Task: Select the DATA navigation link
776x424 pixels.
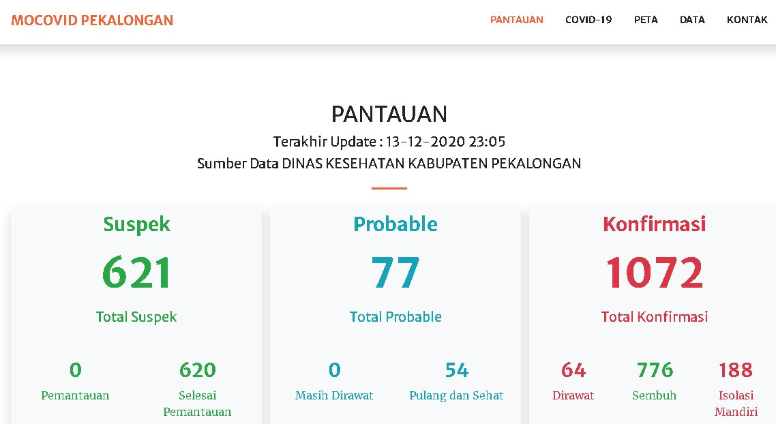Action: point(692,20)
